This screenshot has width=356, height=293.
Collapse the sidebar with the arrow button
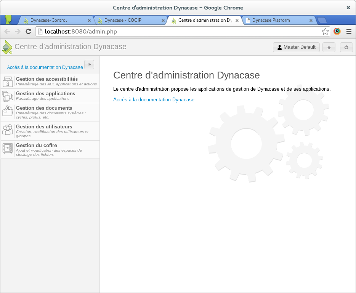(x=89, y=64)
